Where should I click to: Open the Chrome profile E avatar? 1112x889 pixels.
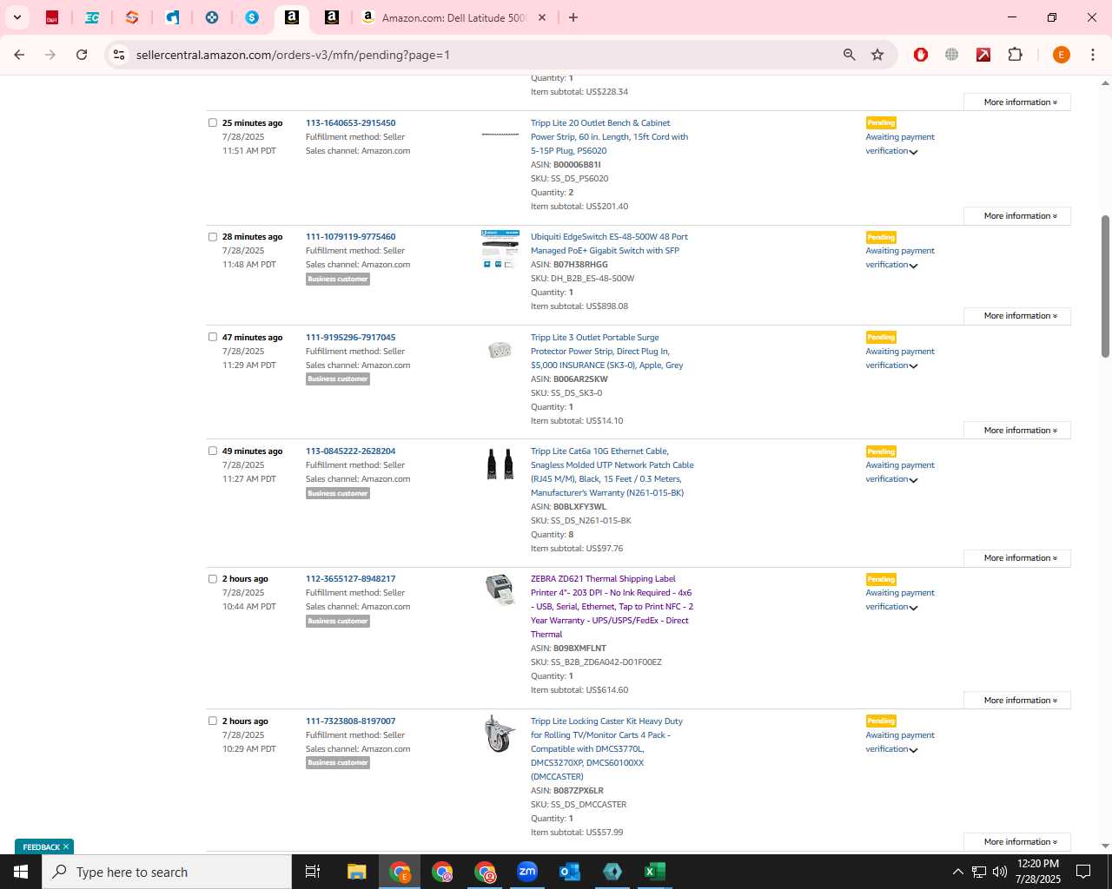click(1061, 55)
